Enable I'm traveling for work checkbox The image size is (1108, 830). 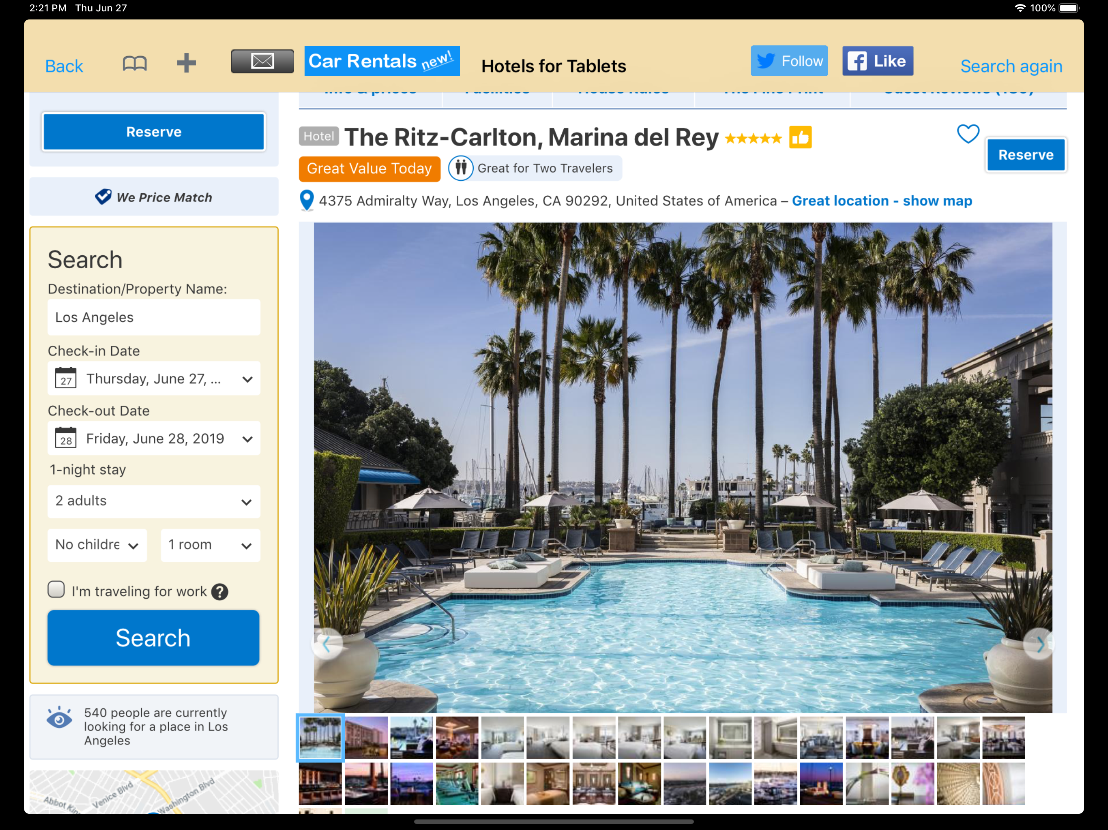pyautogui.click(x=56, y=590)
